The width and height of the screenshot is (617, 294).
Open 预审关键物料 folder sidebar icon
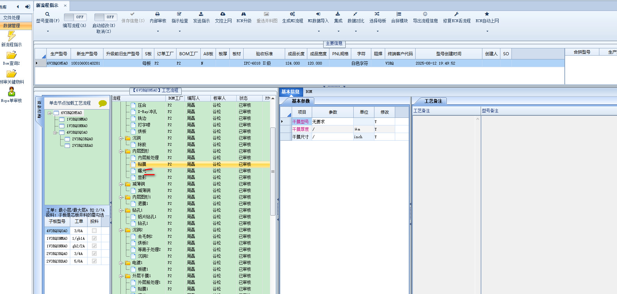11,74
